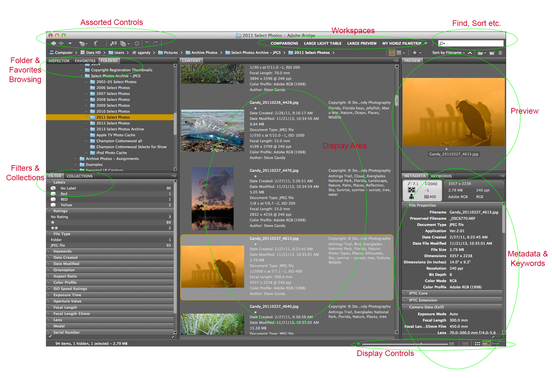Image resolution: width=552 pixels, height=378 pixels.
Task: Click the Refine stacked-pages icon
Action: (x=123, y=43)
